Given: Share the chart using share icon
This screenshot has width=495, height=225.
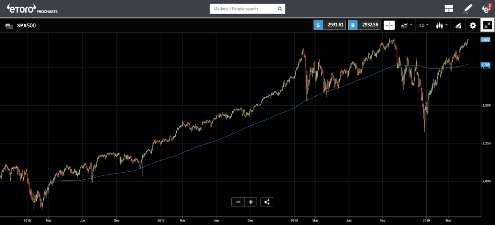Looking at the screenshot, I should tap(267, 202).
